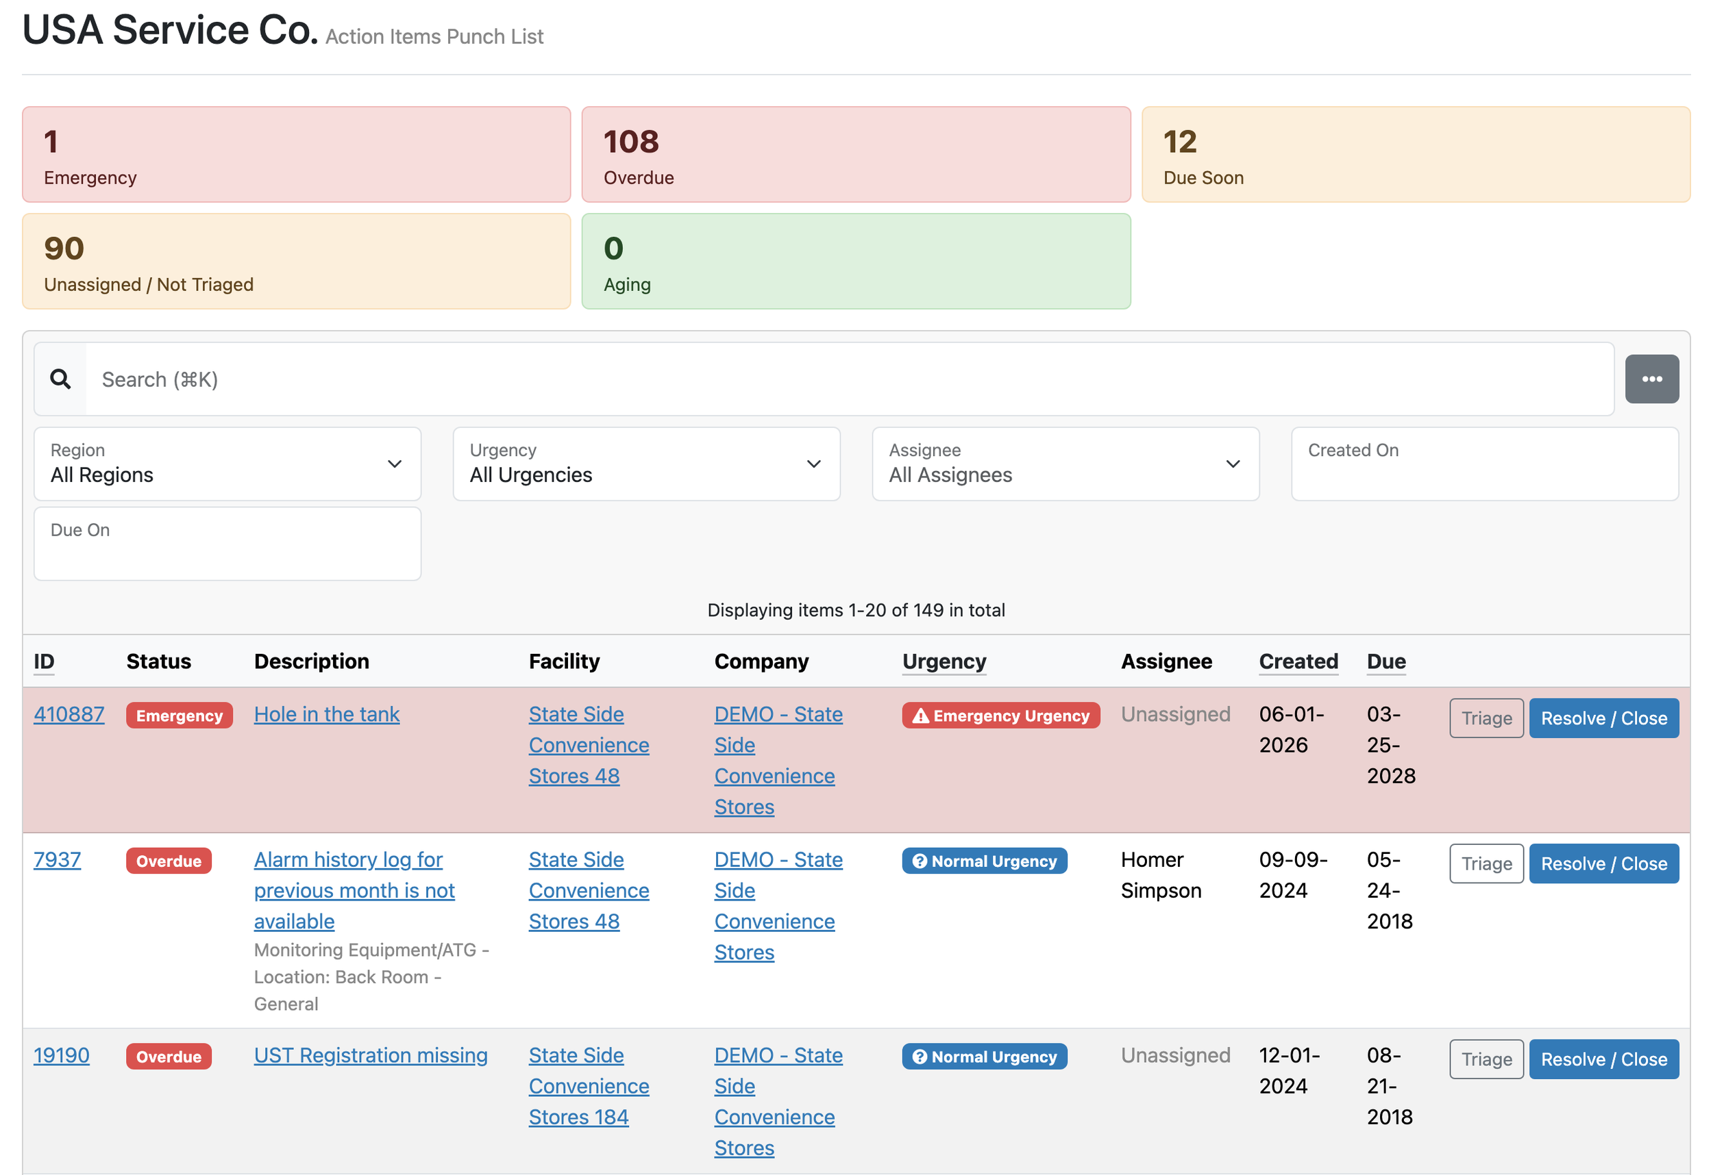Image resolution: width=1713 pixels, height=1175 pixels.
Task: Focus the Search input field
Action: (850, 379)
